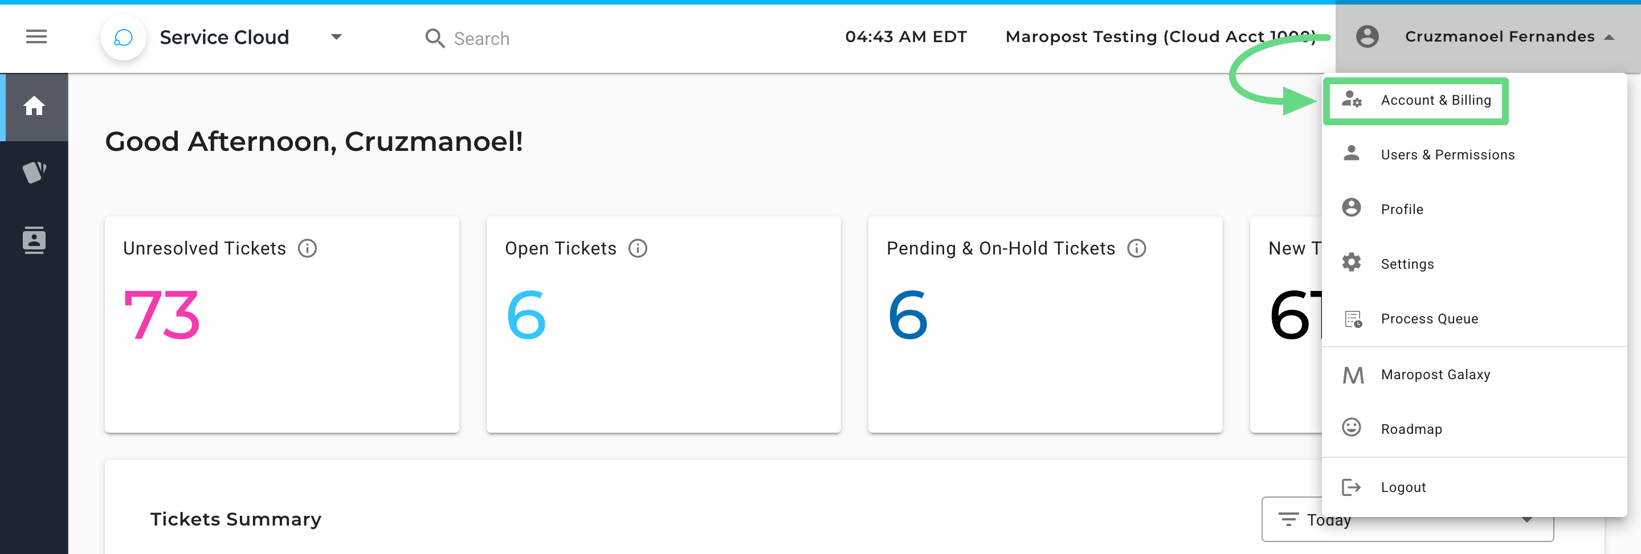Viewport: 1641px width, 554px height.
Task: Go to Maropost Galaxy
Action: tap(1435, 375)
